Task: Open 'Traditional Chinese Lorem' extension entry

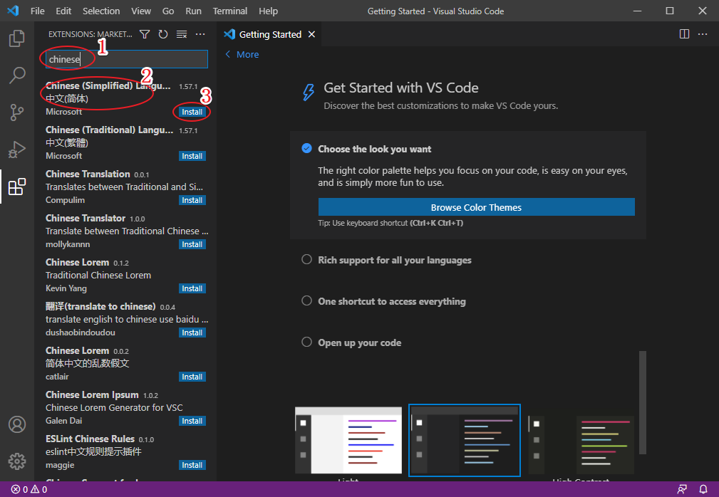Action: point(125,276)
